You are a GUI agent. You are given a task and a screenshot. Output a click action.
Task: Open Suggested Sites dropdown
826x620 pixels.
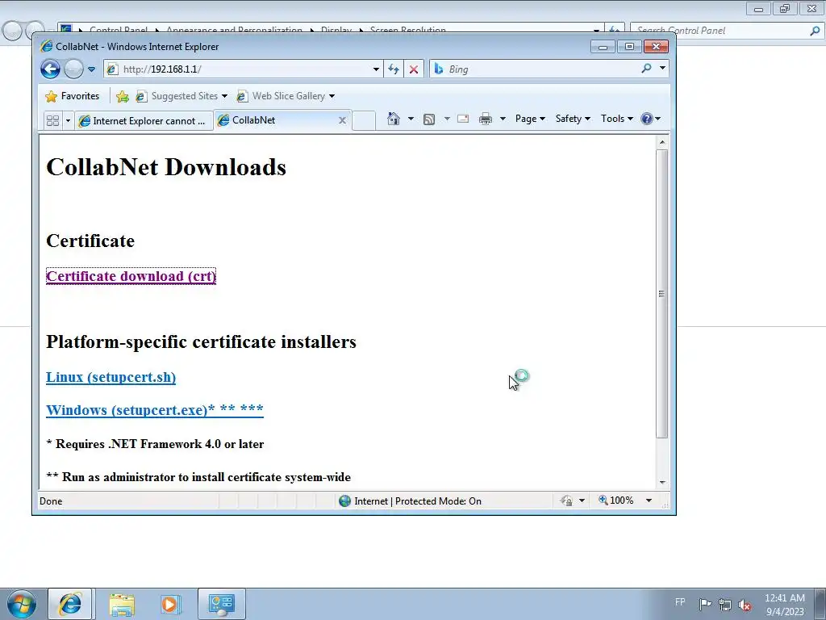pos(181,96)
